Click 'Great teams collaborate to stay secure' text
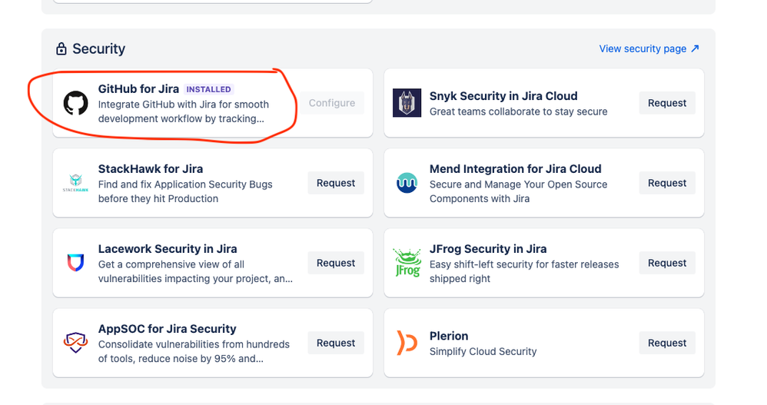The image size is (767, 405). pyautogui.click(x=519, y=111)
